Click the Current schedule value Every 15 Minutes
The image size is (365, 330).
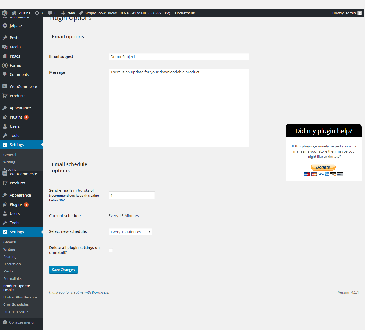(x=124, y=216)
